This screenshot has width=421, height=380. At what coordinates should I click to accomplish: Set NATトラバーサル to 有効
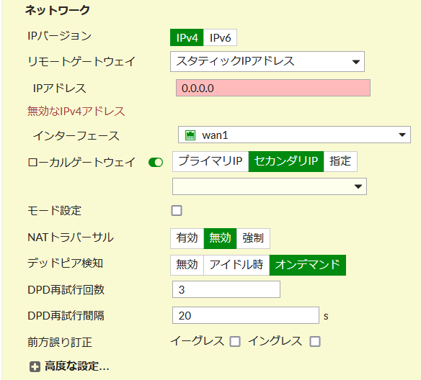[187, 238]
